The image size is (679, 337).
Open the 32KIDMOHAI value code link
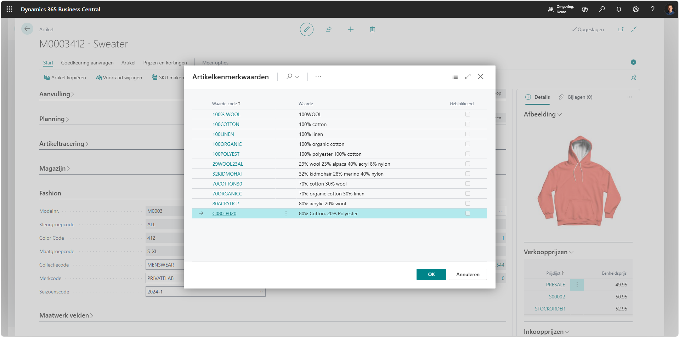click(x=227, y=174)
